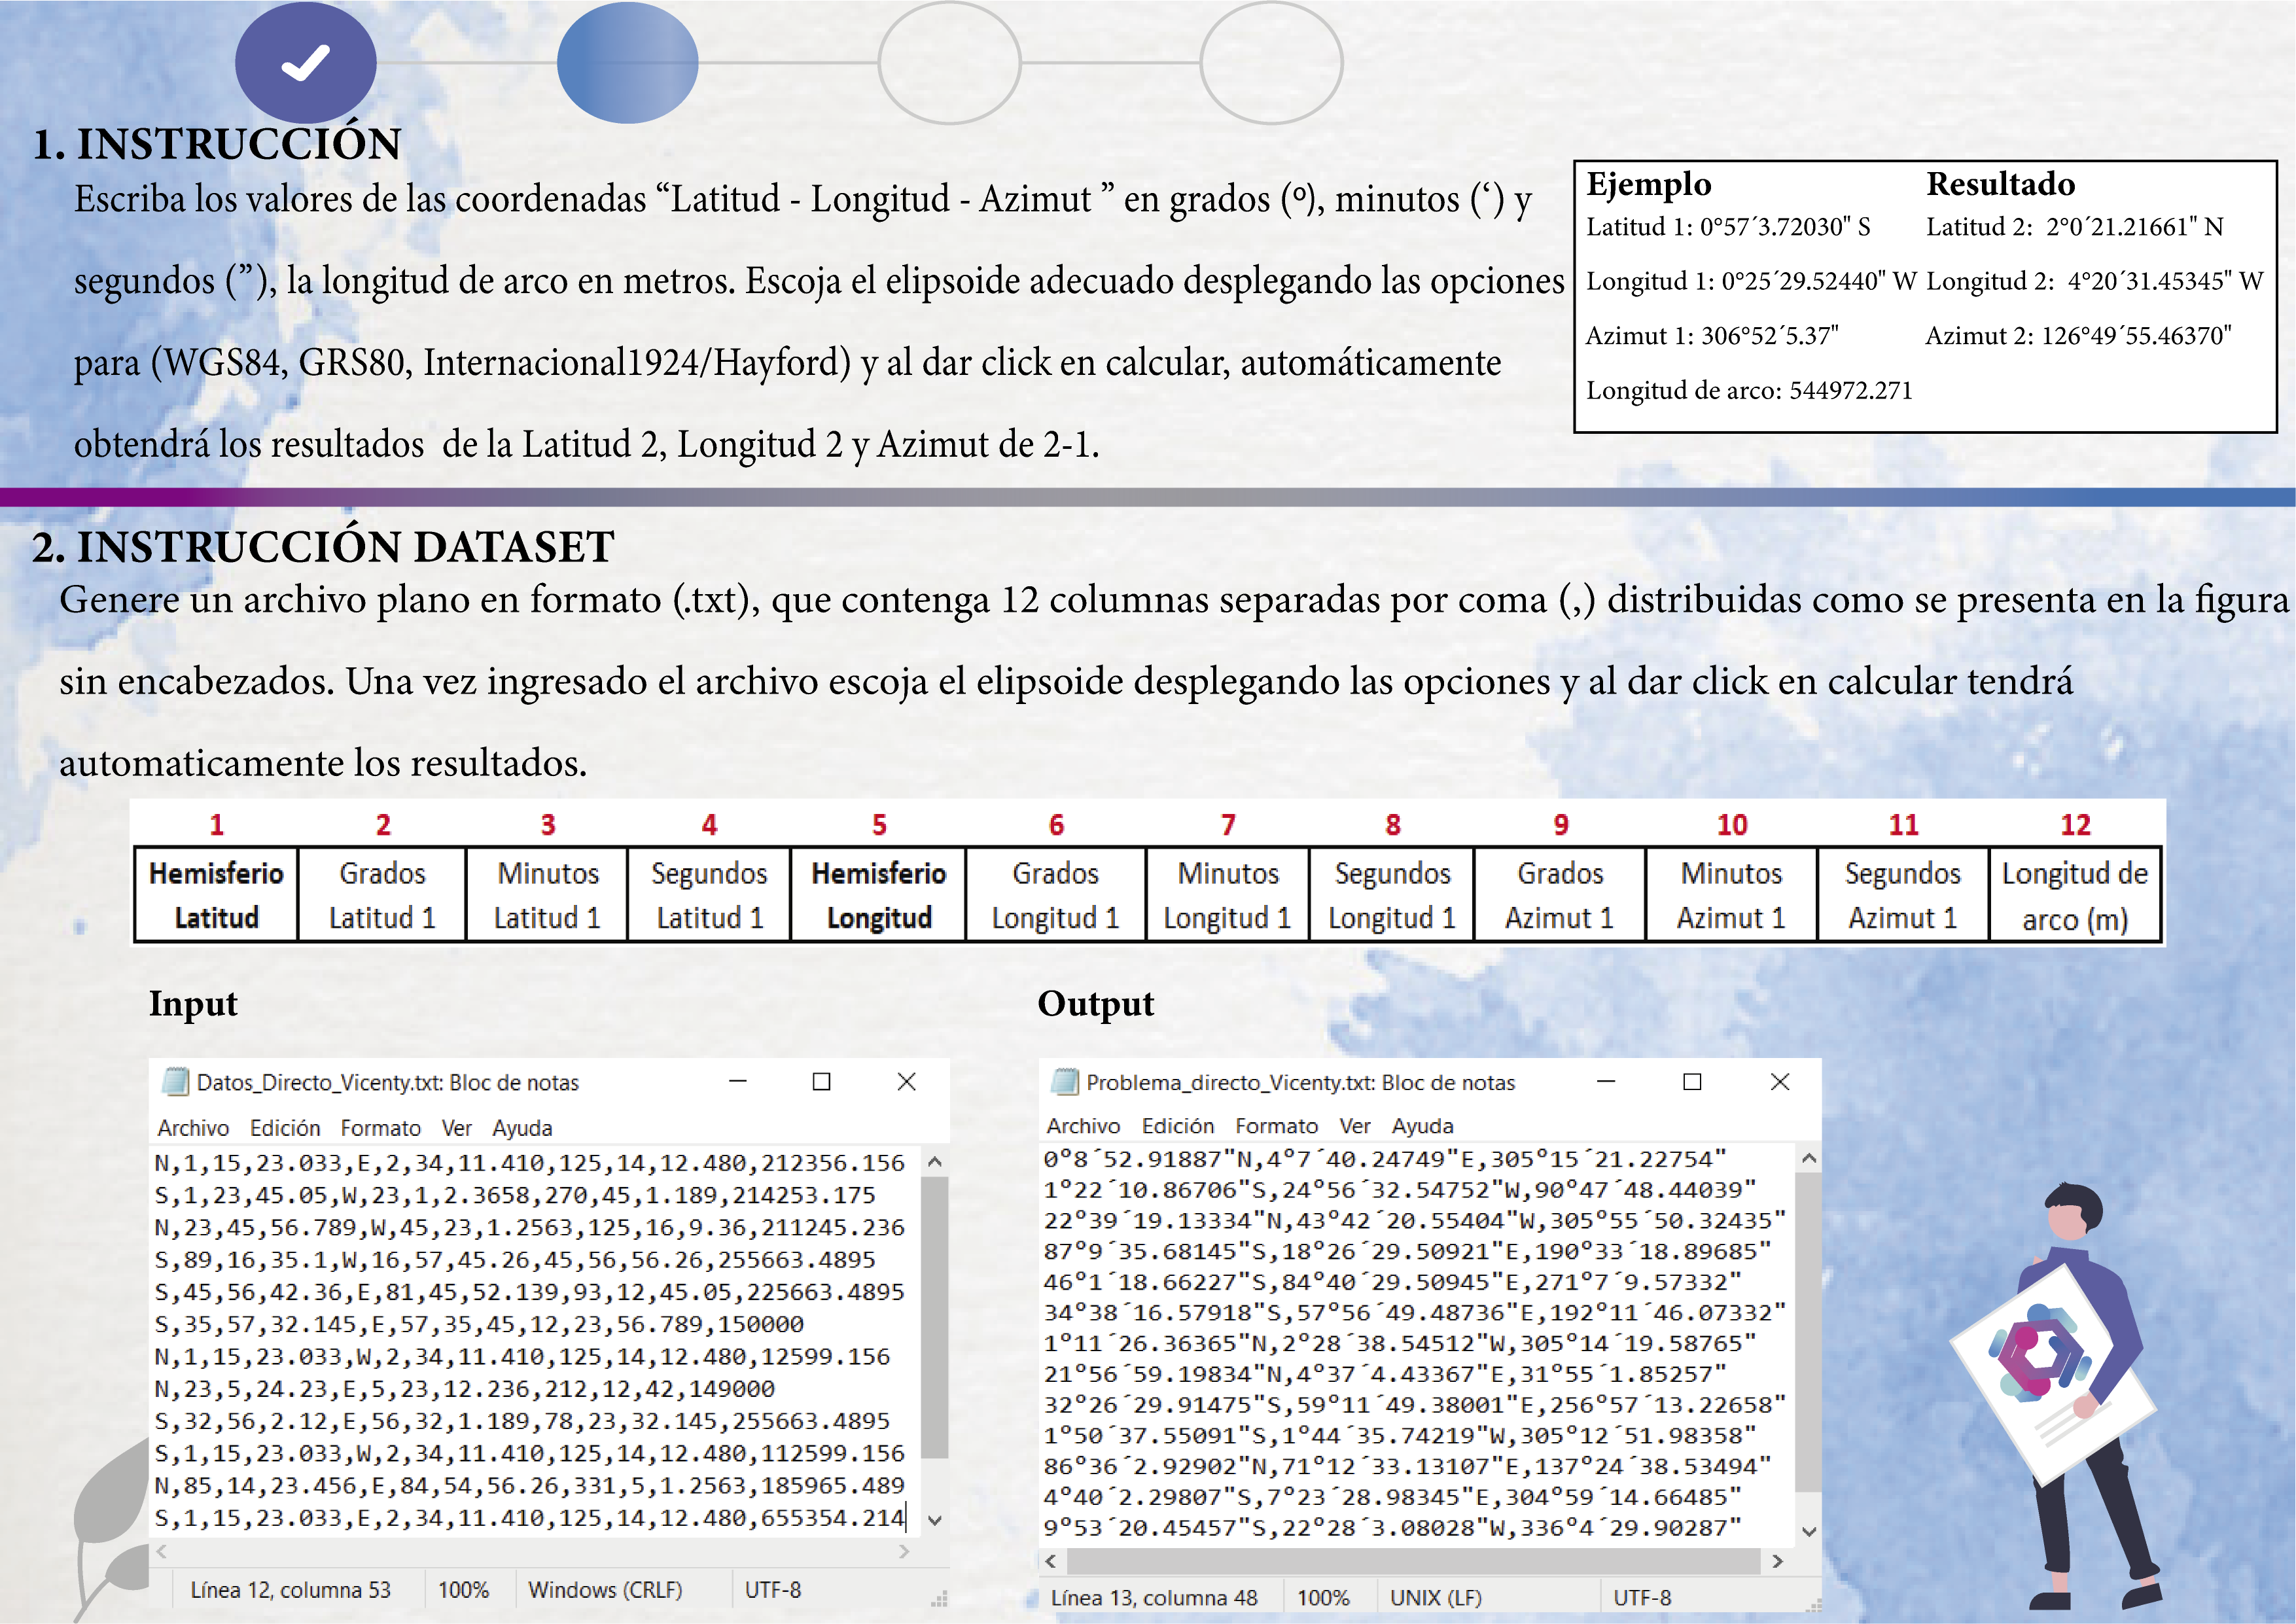The width and height of the screenshot is (2296, 1624).
Task: Click right scroll arrow in output notepad
Action: [x=1777, y=1561]
